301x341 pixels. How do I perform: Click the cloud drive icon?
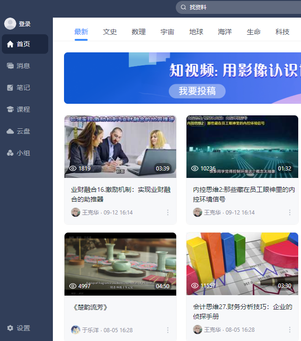click(10, 132)
